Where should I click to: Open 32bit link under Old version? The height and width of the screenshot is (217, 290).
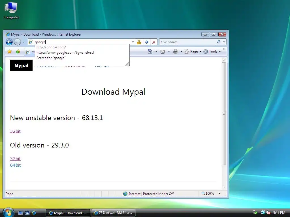[x=15, y=159]
